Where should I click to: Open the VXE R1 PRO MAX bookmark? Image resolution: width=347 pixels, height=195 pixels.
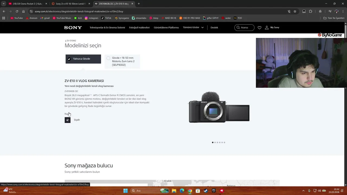(190, 18)
